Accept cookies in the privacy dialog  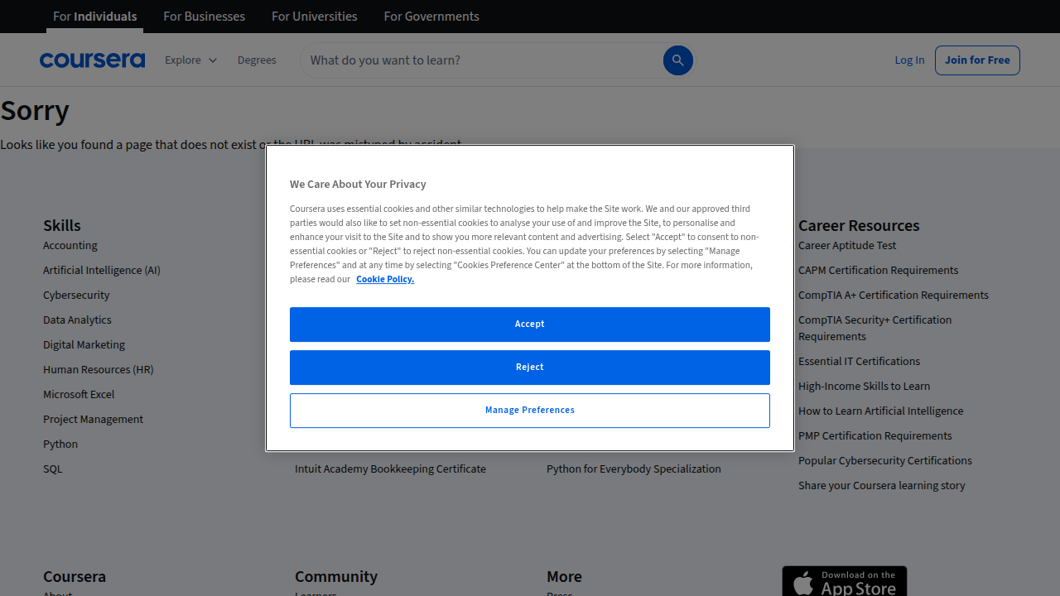tap(530, 324)
